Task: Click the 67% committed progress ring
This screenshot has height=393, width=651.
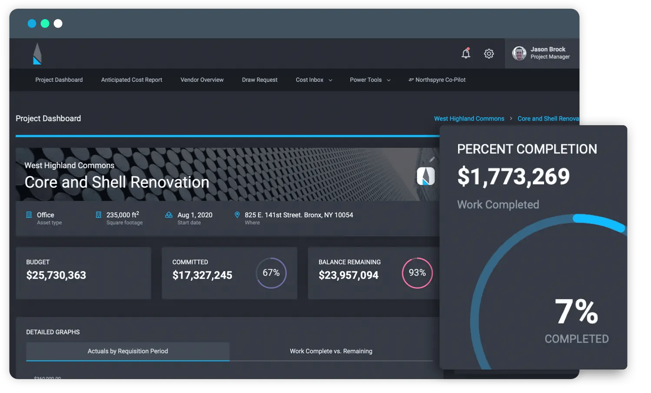Action: pos(271,273)
